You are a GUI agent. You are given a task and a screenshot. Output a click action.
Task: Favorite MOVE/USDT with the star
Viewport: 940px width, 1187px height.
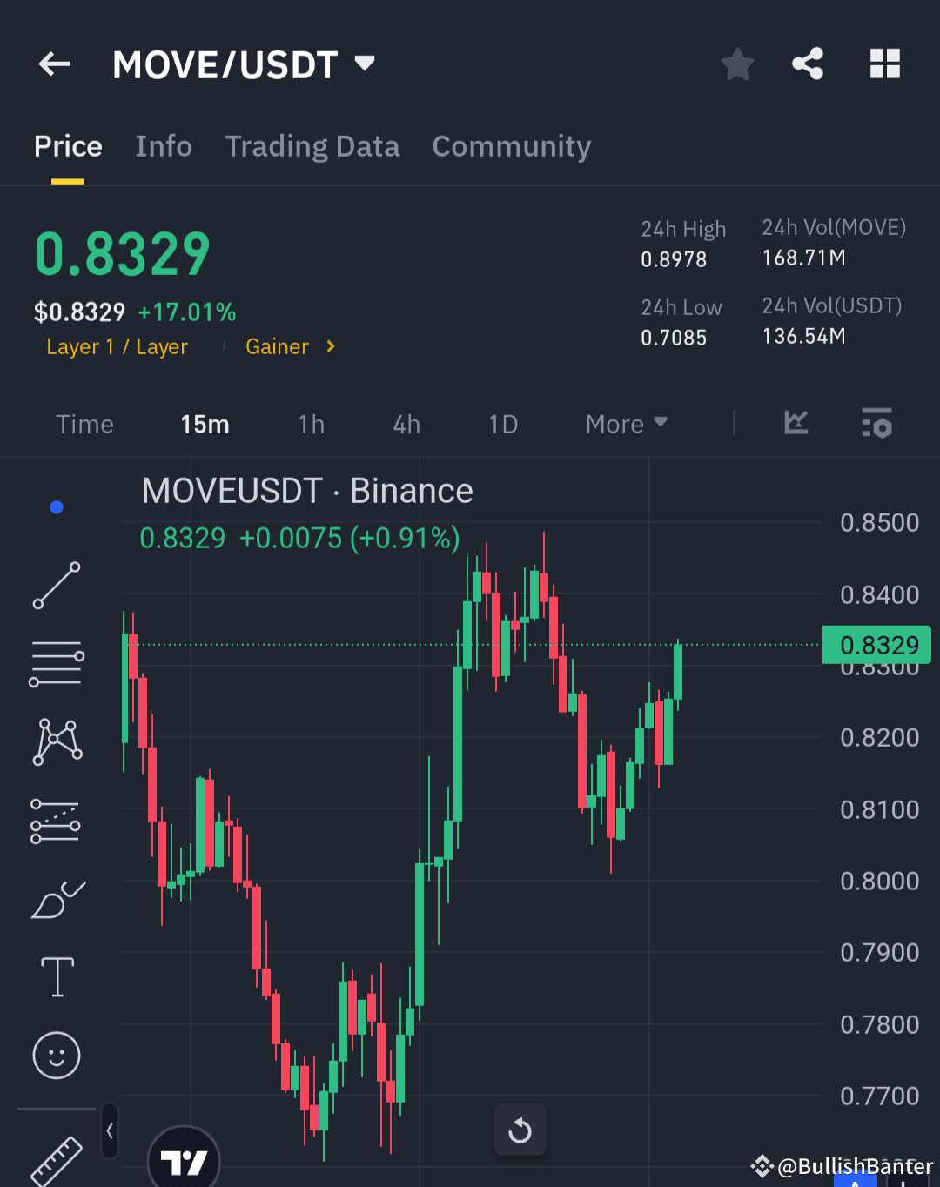[x=737, y=64]
